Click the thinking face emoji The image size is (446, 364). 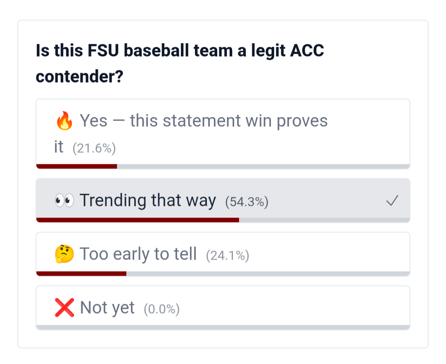click(64, 254)
